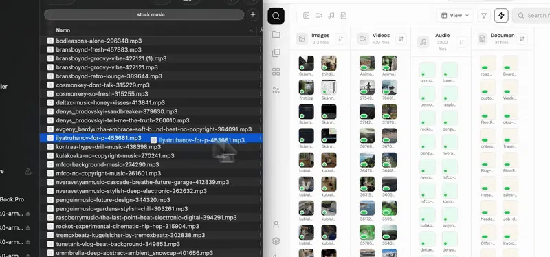Open the scattered-dots cluster icon in the sidebar
This screenshot has height=257, width=550.
(276, 90)
